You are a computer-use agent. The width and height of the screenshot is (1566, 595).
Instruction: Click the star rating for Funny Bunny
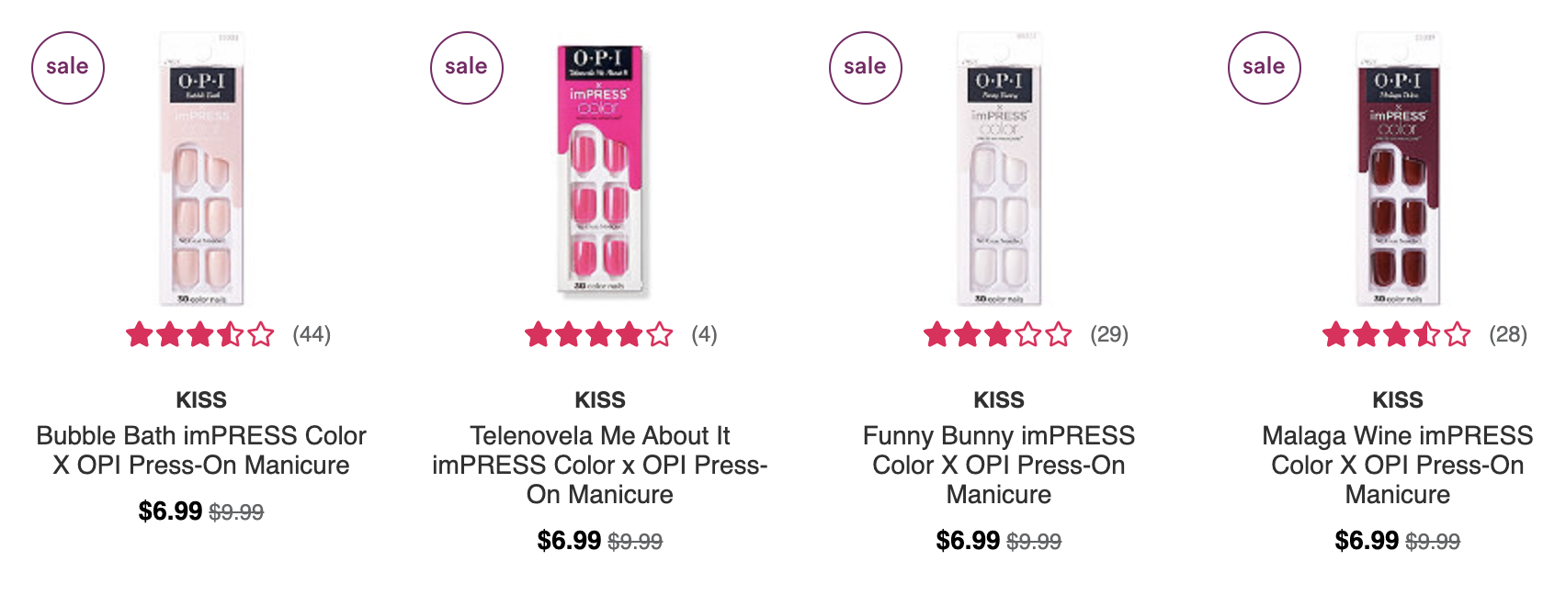click(x=998, y=334)
